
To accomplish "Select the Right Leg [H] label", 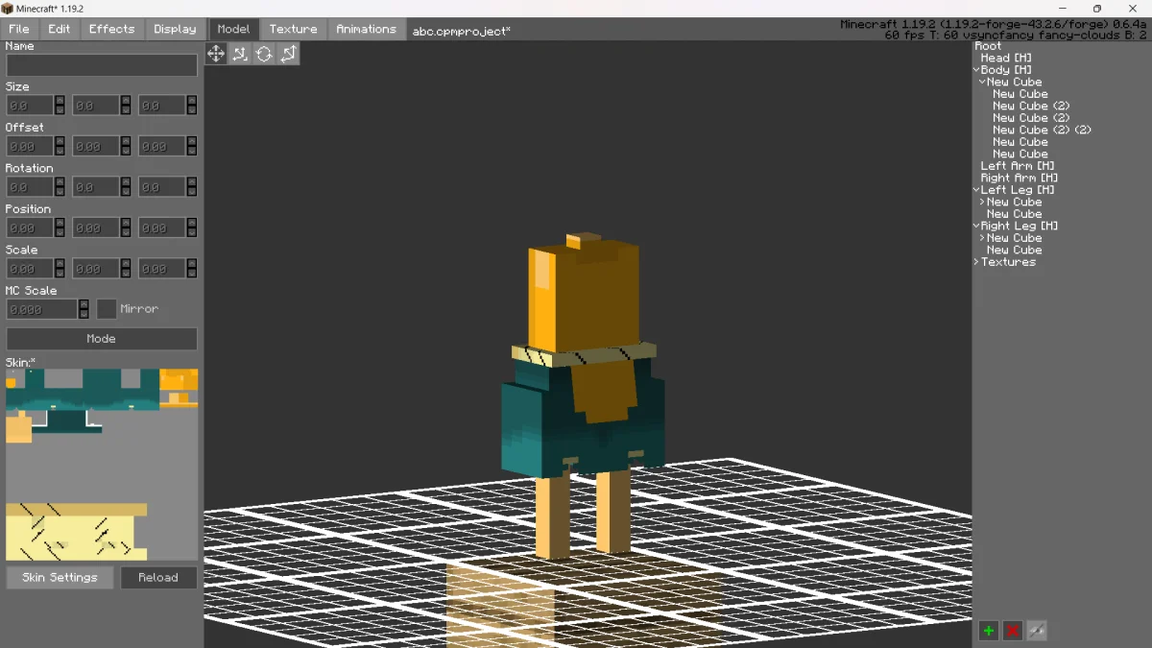I will [1020, 226].
